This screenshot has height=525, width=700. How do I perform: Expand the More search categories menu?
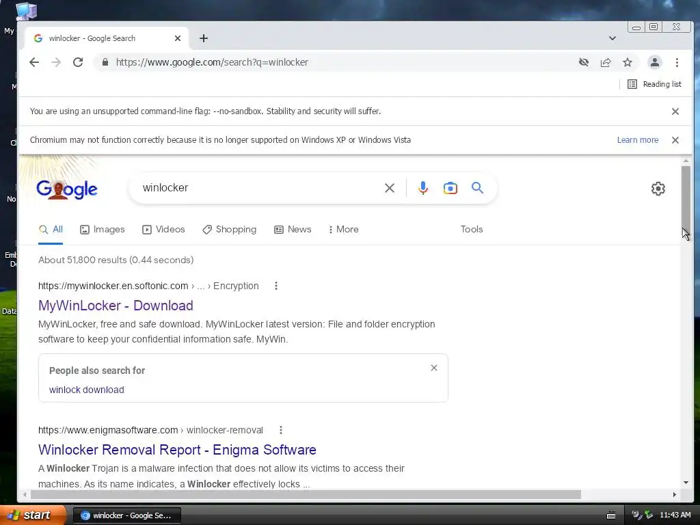[343, 230]
